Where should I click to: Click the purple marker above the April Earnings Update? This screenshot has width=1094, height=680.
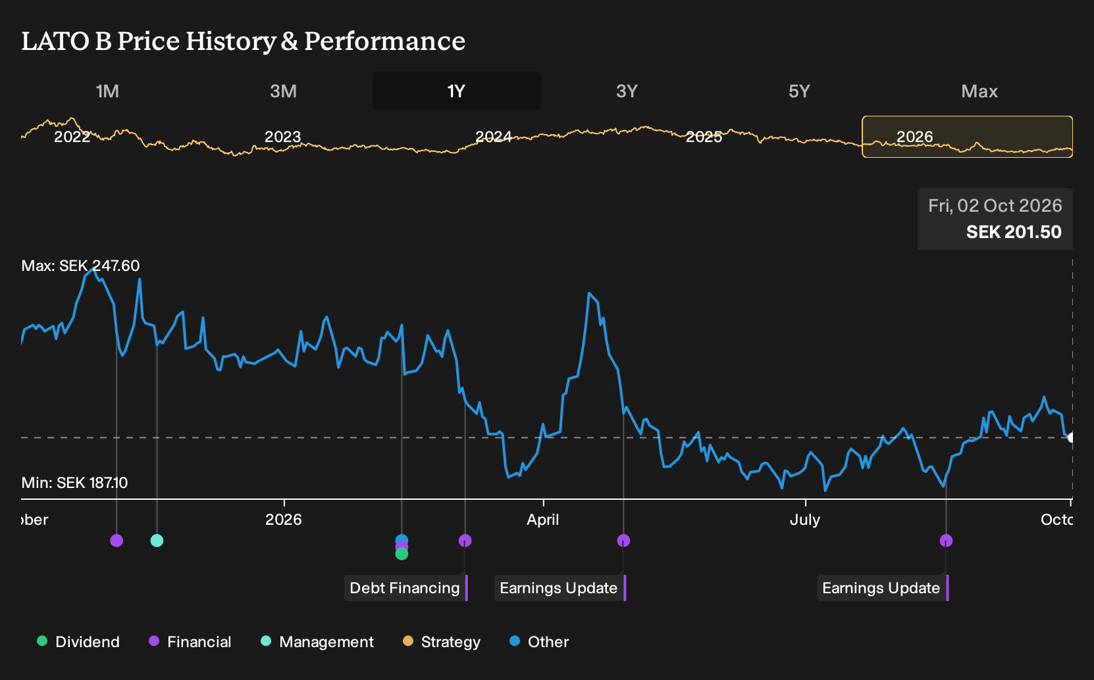pos(623,541)
